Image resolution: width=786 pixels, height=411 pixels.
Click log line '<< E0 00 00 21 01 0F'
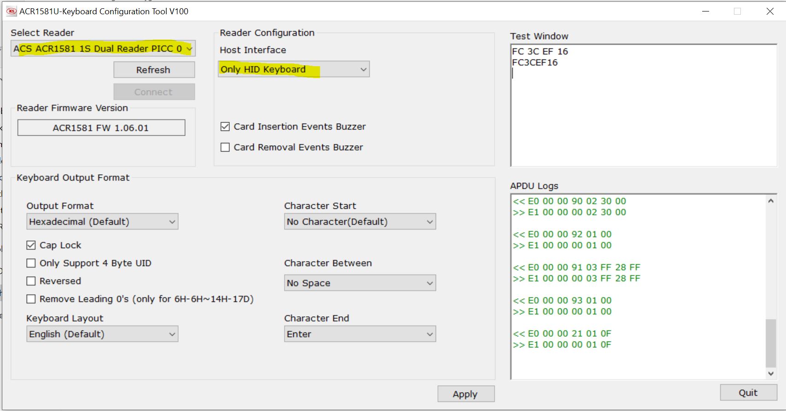pyautogui.click(x=562, y=333)
